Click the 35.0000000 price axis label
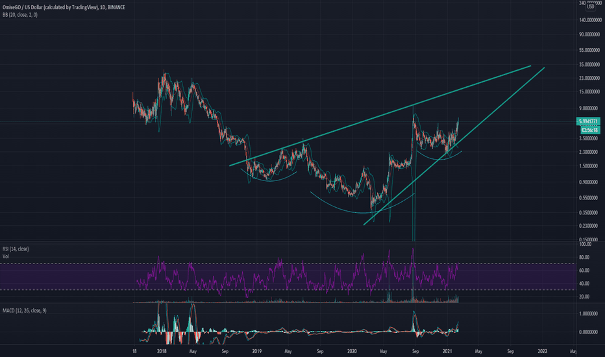Screen dimensions: 605x357 click(590, 64)
